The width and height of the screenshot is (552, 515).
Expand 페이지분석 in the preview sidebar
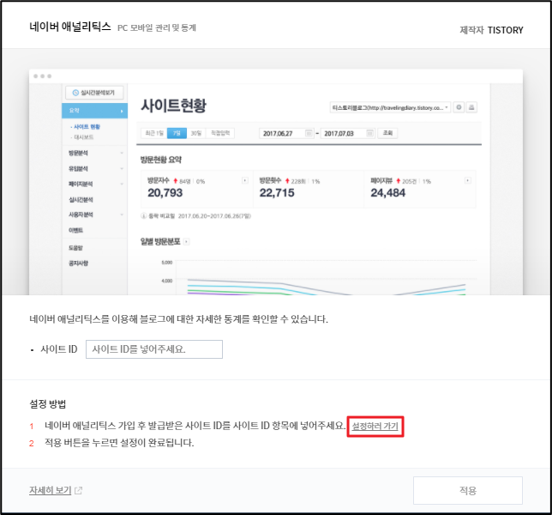click(94, 184)
